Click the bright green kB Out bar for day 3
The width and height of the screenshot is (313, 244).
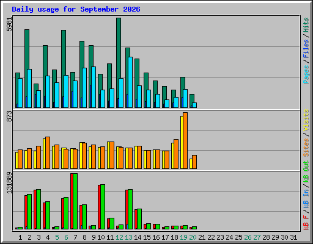tap(39, 209)
